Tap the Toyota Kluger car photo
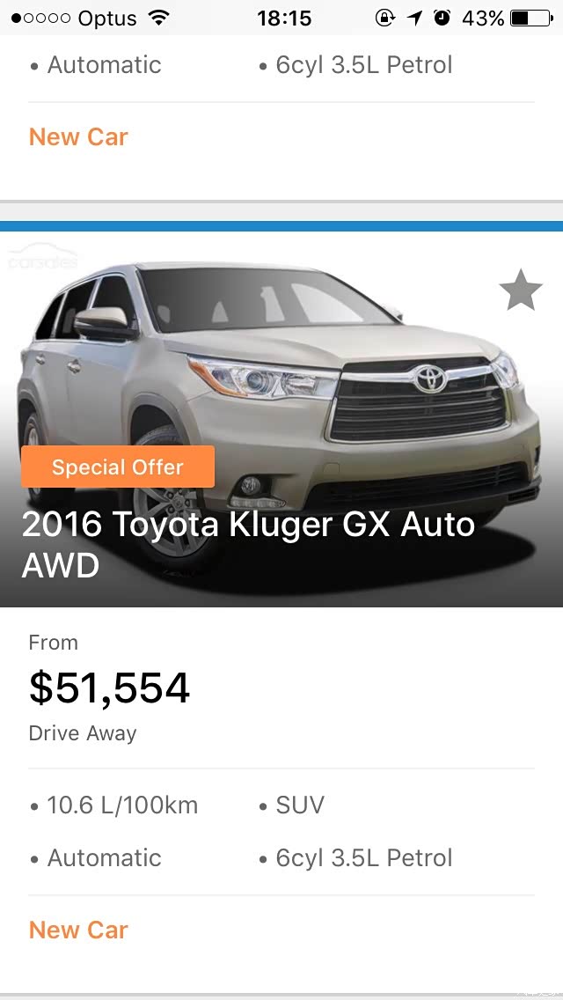This screenshot has width=563, height=1000. [281, 419]
